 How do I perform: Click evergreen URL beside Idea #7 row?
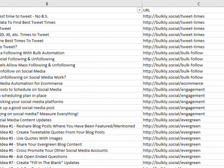(x=183, y=163)
